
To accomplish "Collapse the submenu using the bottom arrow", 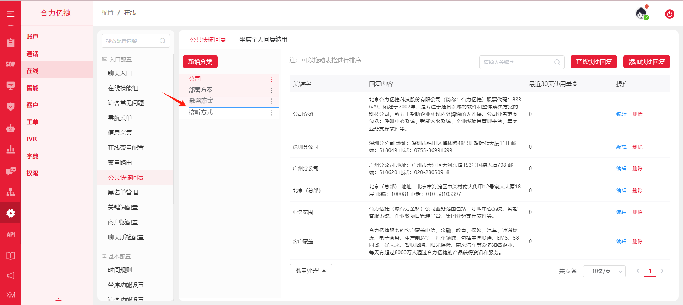I will click(58, 299).
